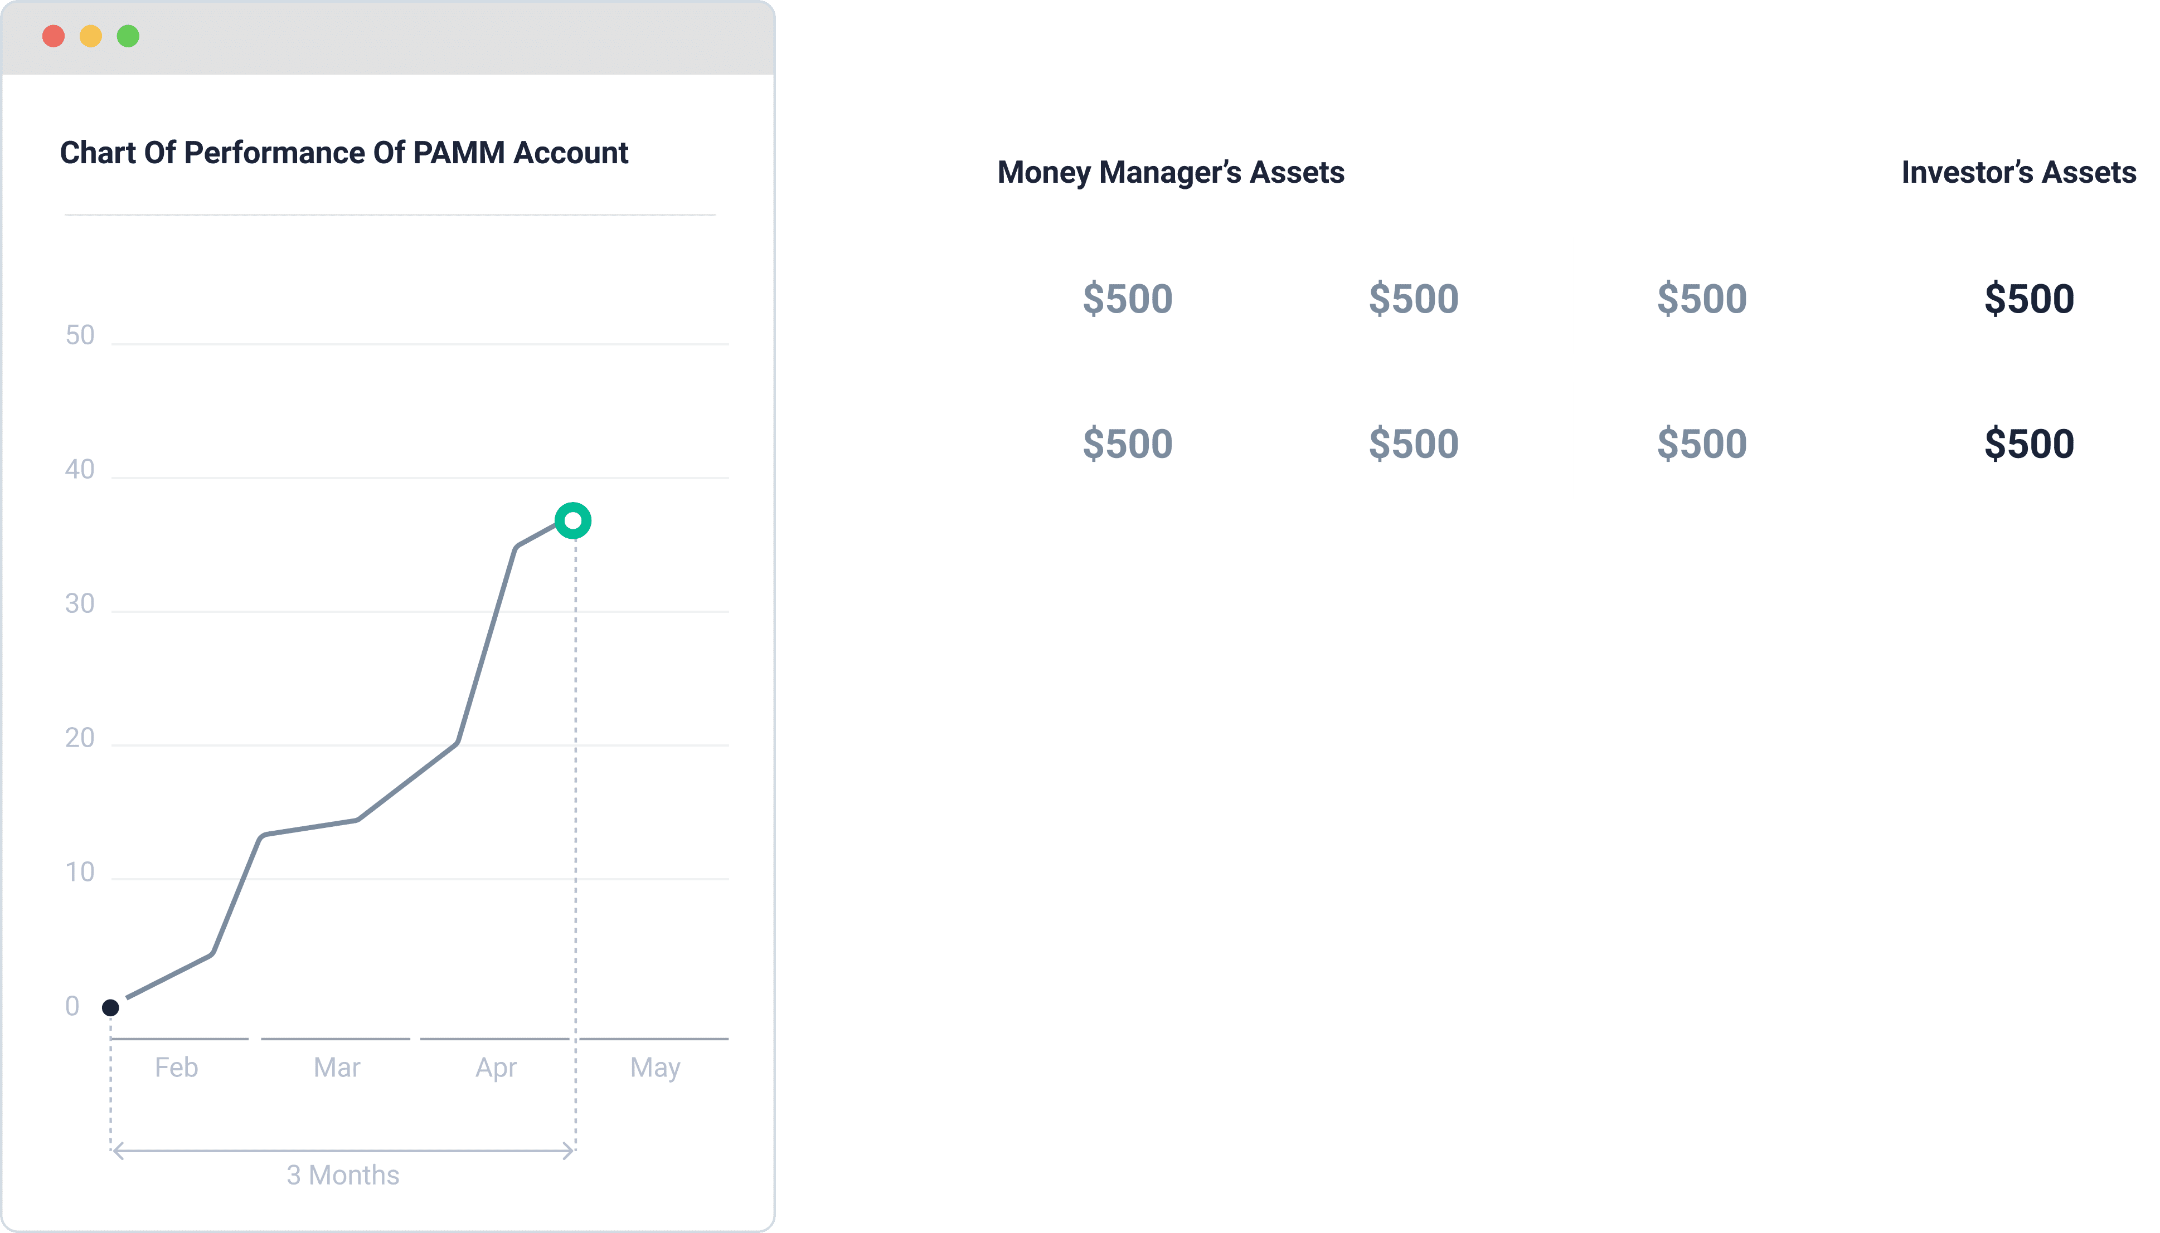Click the yellow minimize window dot
Viewport: 2160px width, 1233px height.
pyautogui.click(x=91, y=36)
